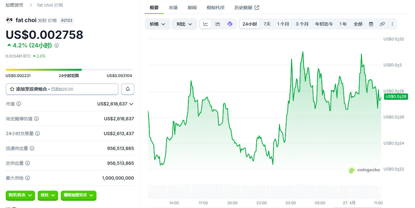The width and height of the screenshot is (415, 208).
Task: Select the line chart view icon
Action: click(206, 24)
